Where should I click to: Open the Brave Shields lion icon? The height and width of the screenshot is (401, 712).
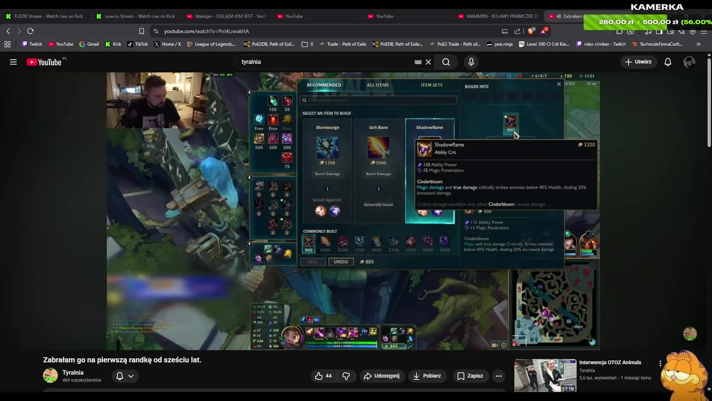tap(531, 31)
